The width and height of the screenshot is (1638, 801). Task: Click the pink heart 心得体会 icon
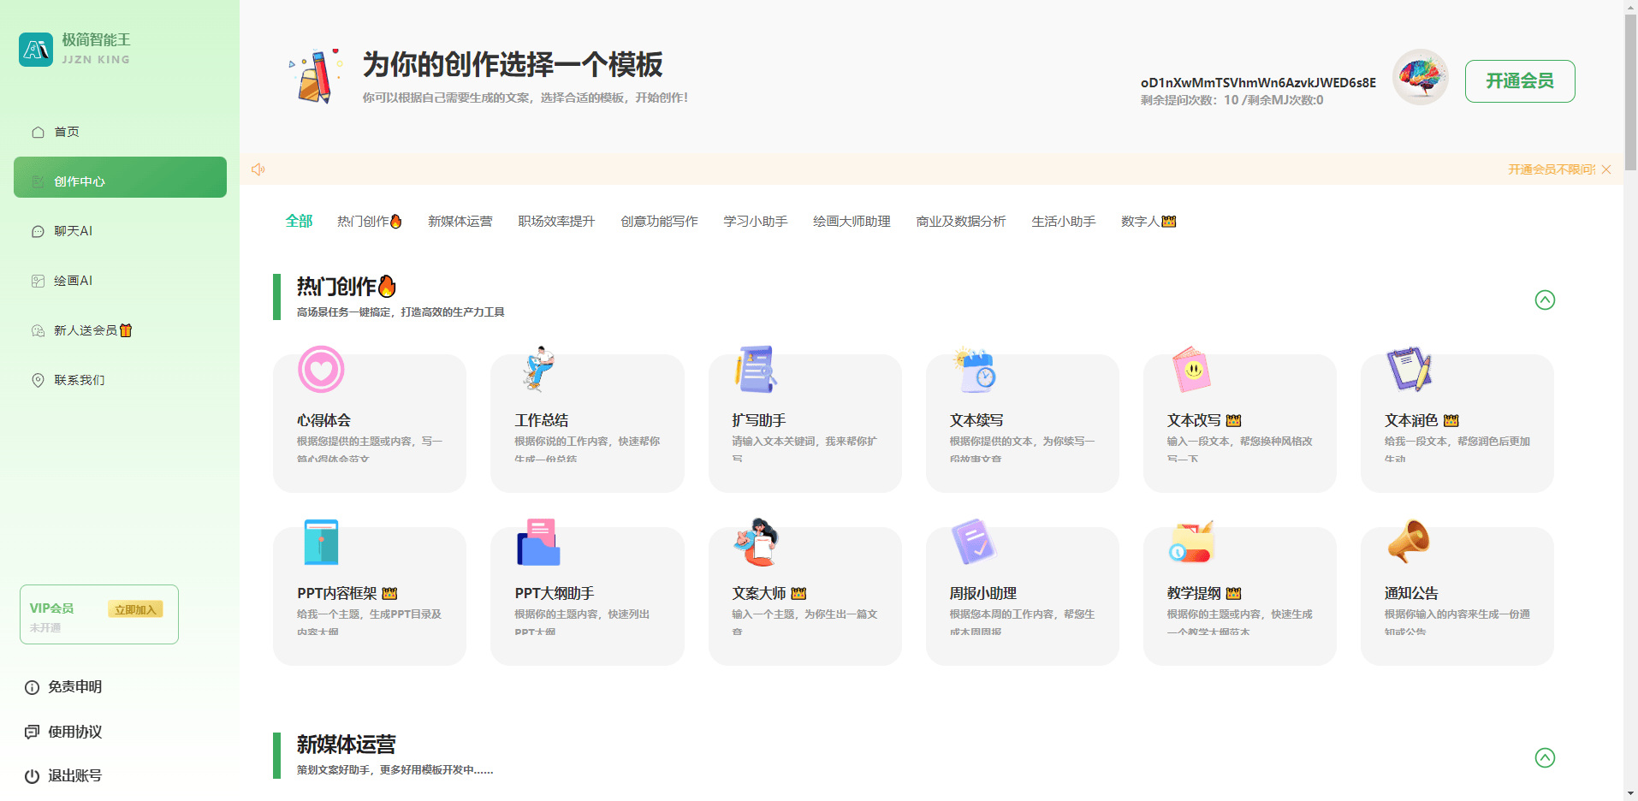[321, 370]
